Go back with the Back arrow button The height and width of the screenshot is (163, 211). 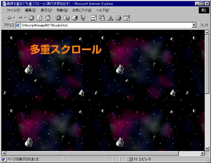coord(9,18)
